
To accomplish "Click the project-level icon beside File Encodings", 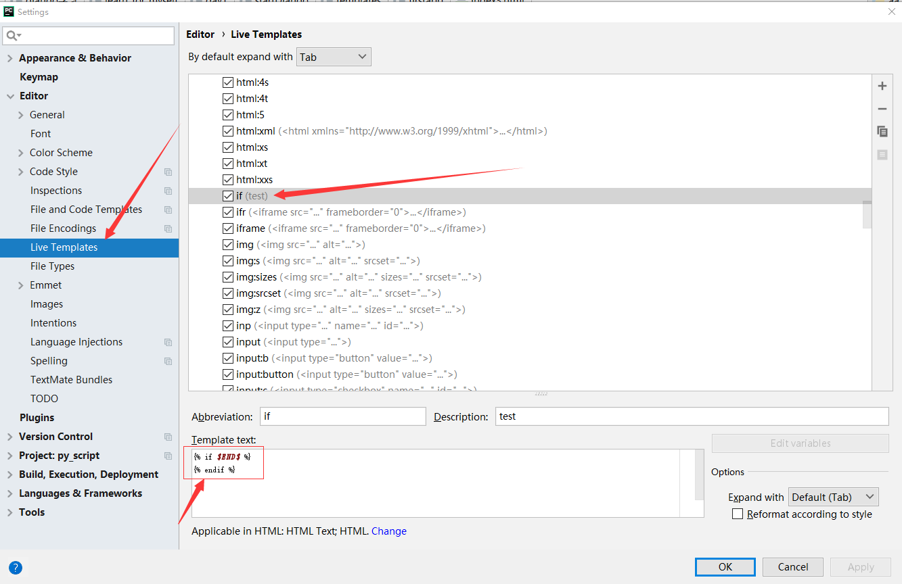I will pos(168,228).
